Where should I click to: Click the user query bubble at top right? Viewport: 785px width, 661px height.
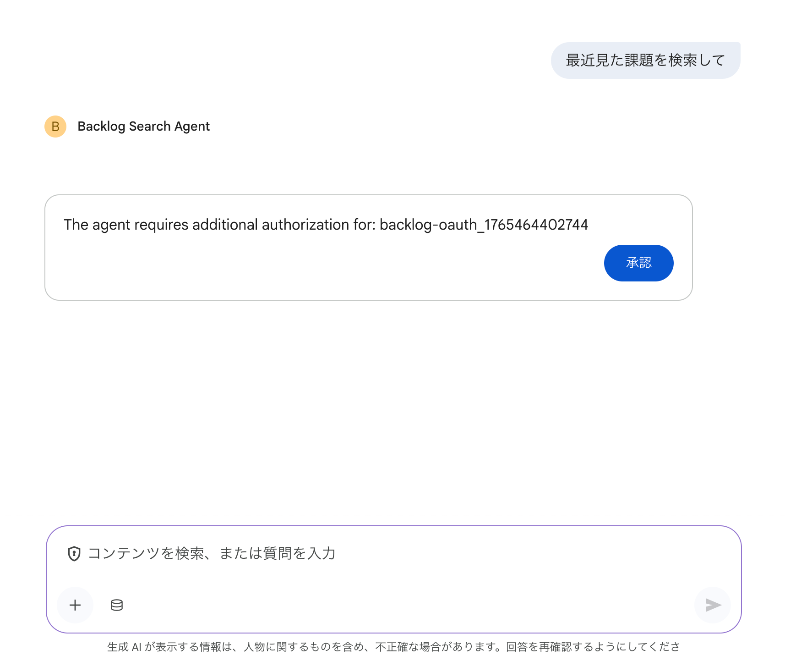645,61
